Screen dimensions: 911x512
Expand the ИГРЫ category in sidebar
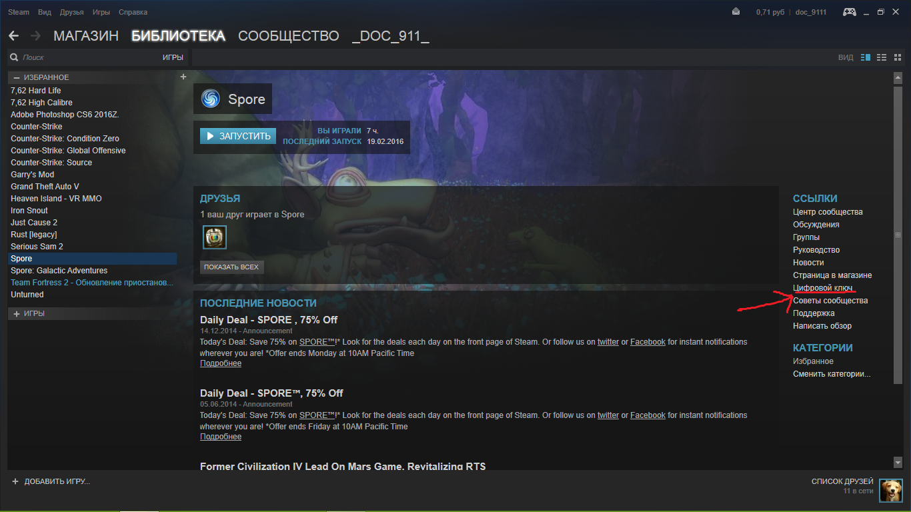(x=16, y=313)
